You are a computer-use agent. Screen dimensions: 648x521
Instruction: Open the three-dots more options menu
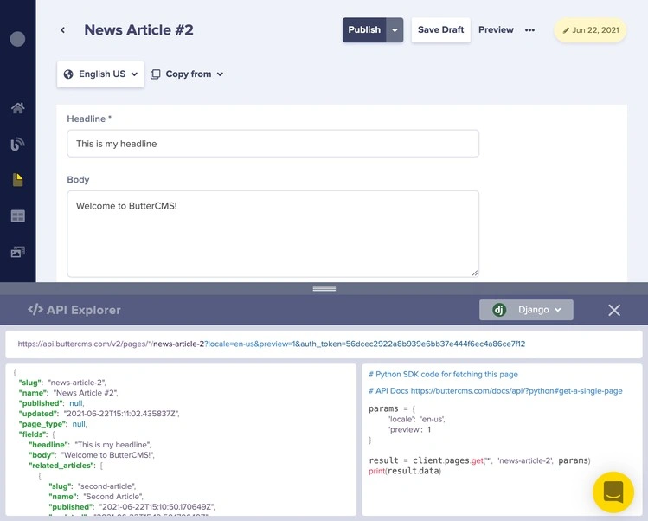[x=529, y=29]
